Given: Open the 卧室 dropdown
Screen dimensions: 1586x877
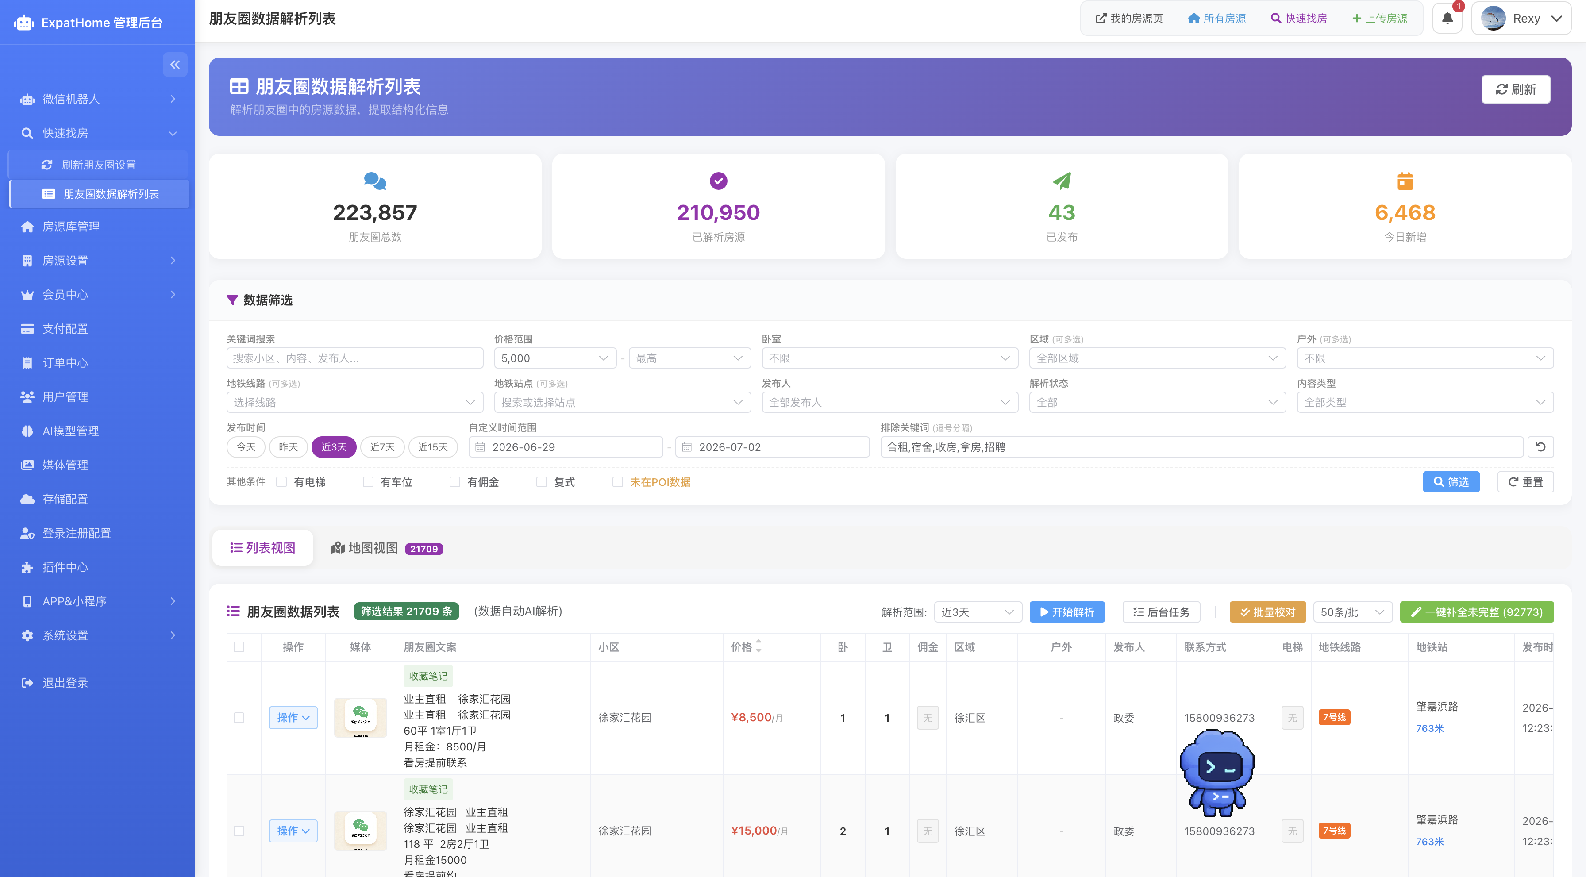Looking at the screenshot, I should point(889,358).
